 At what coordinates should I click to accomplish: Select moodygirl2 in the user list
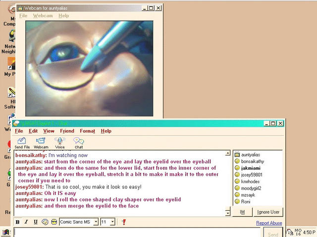click(251, 188)
